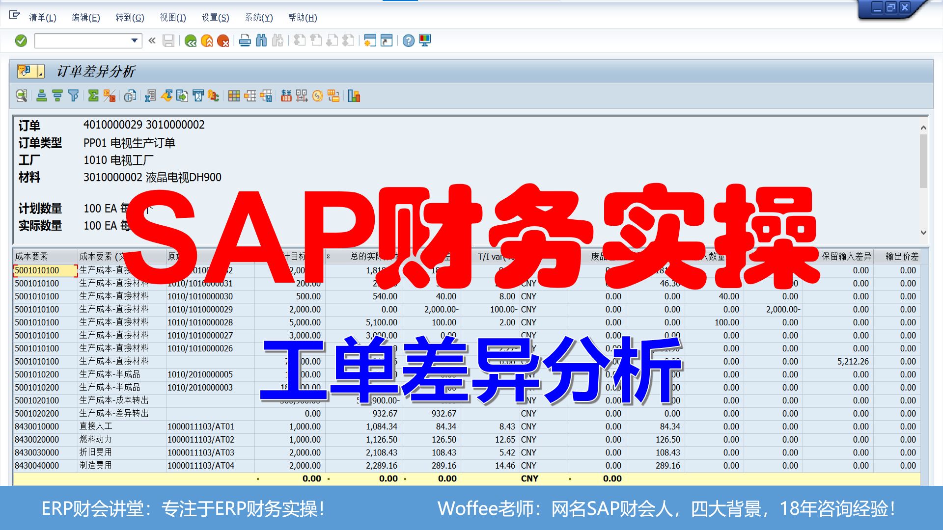This screenshot has height=530, width=943.
Task: Open a new session window icon
Action: [370, 41]
